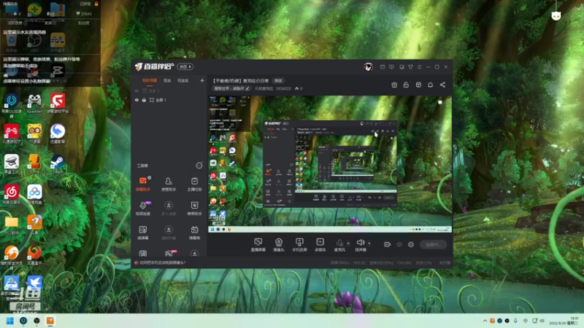Open the 房管助手 tool
This screenshot has width=584, height=328.
point(169,184)
